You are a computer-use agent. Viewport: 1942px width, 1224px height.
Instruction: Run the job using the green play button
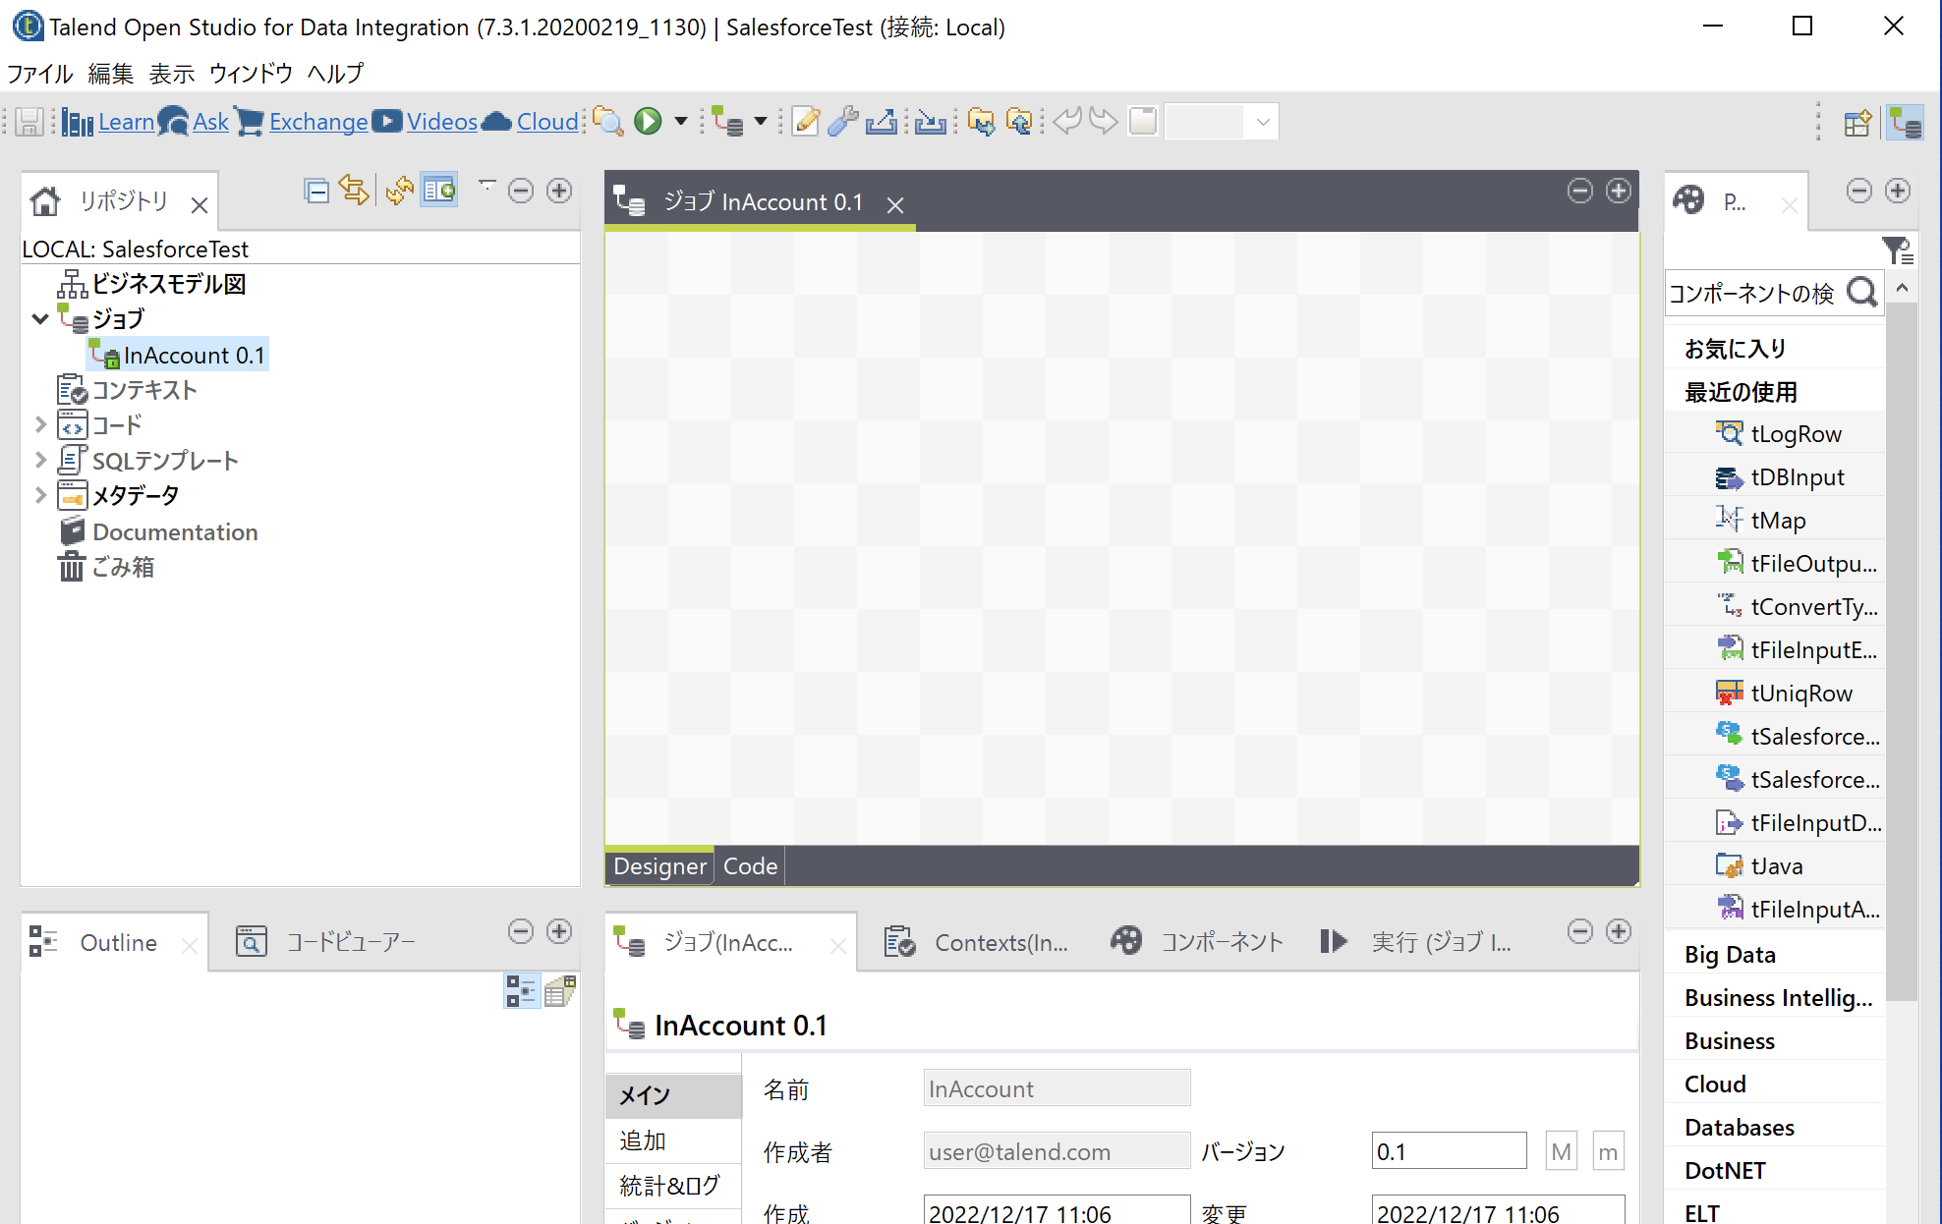647,121
